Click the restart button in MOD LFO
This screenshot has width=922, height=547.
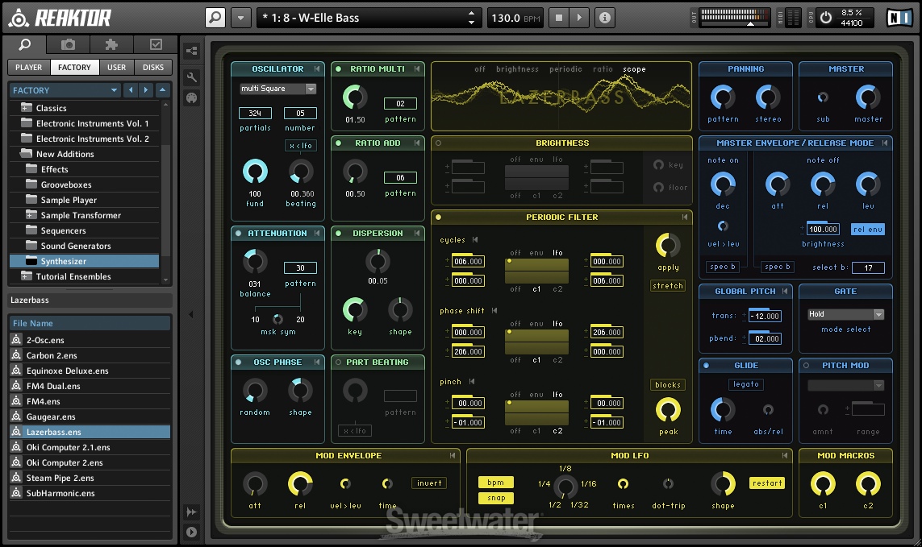tap(767, 483)
